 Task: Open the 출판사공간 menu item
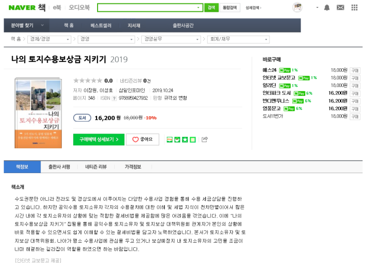(183, 26)
